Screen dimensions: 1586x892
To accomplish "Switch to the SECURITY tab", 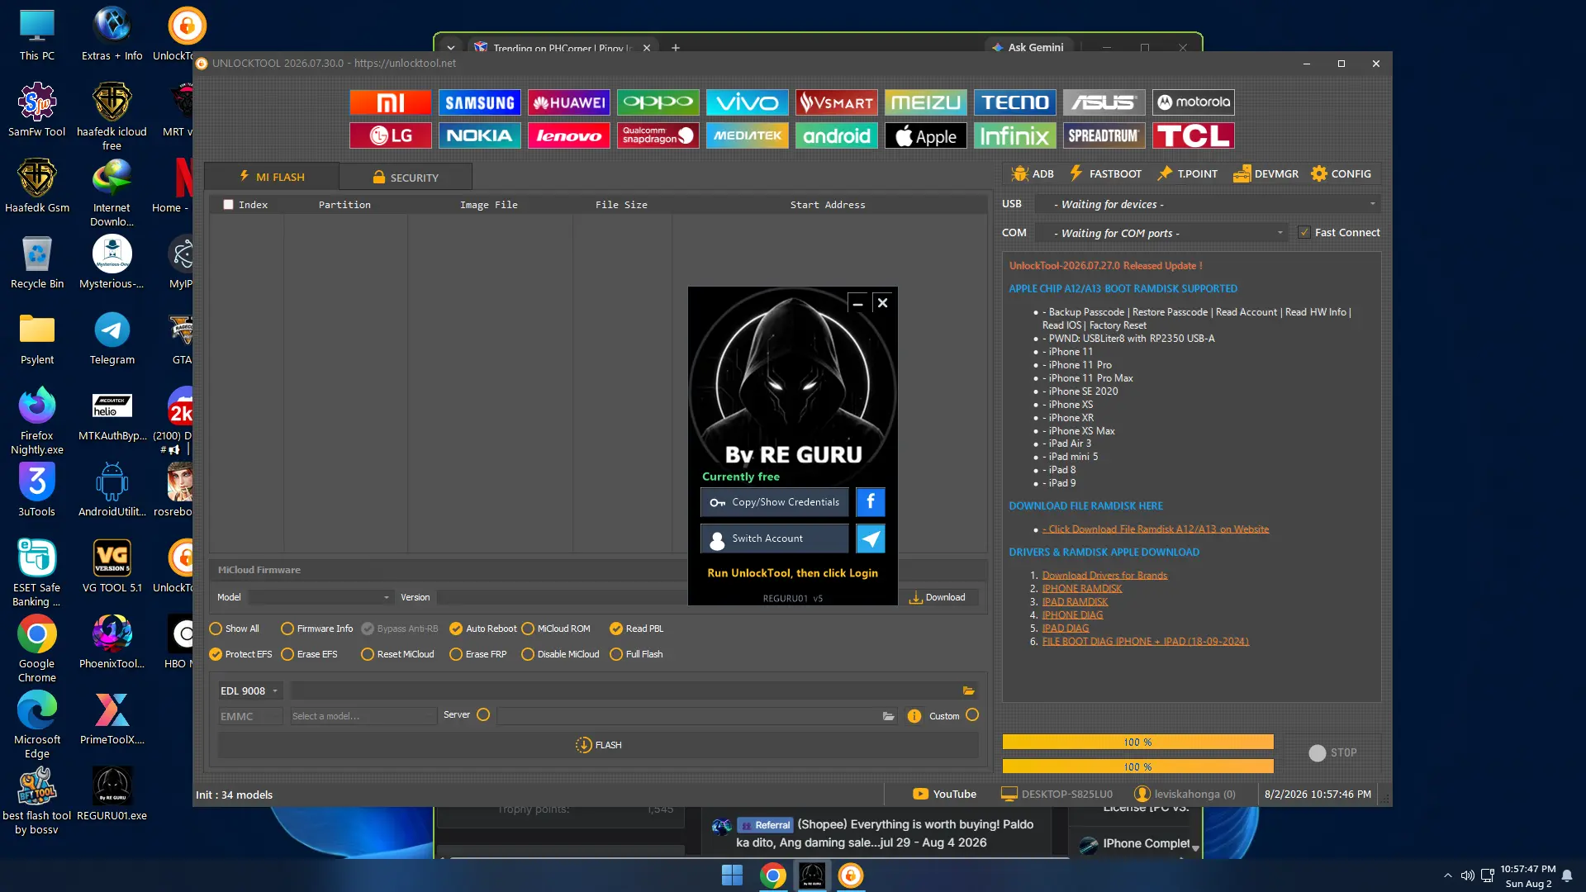I will point(406,178).
